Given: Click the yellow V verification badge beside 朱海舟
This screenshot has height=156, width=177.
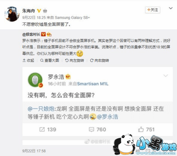Looking at the screenshot, I should pyautogui.click(x=39, y=11).
